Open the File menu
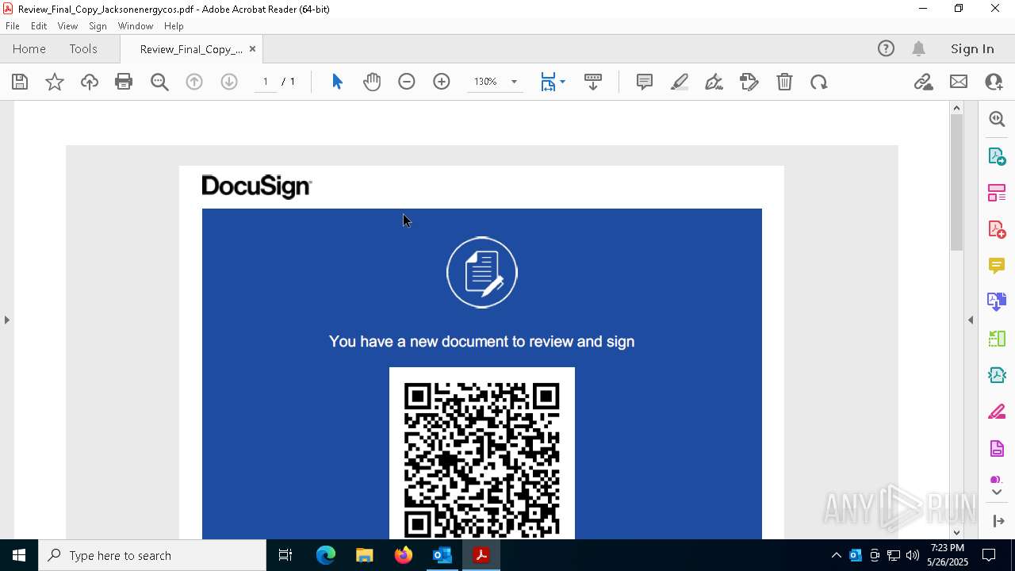The image size is (1015, 571). 13,26
